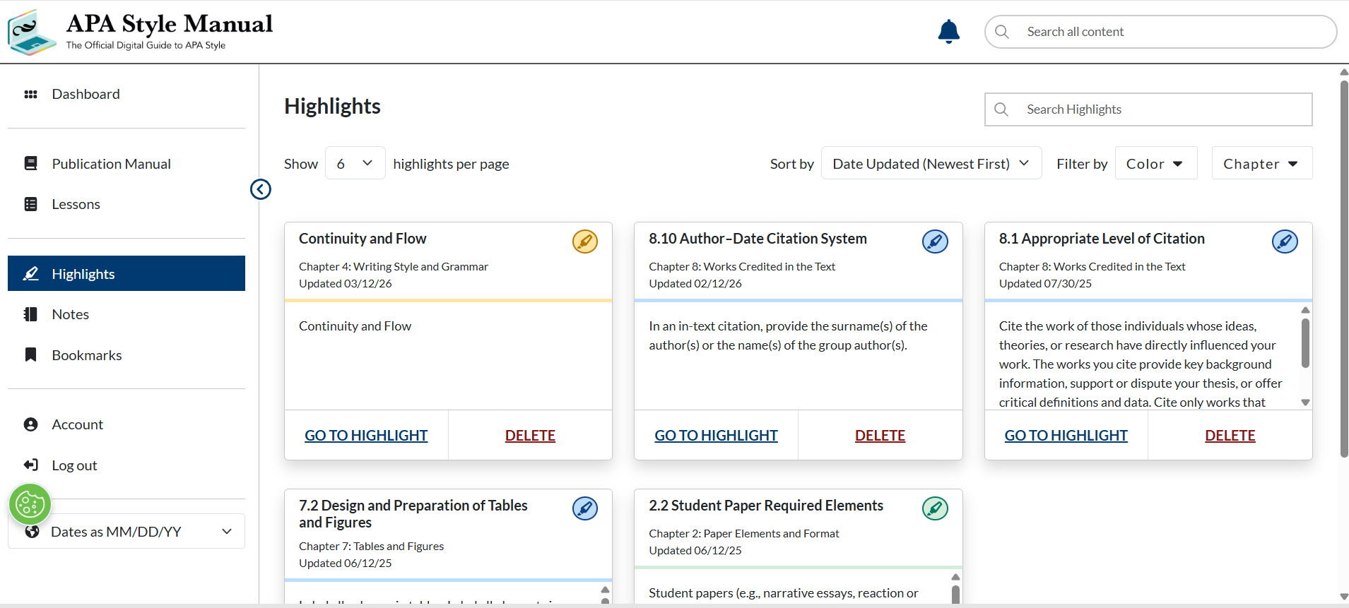
Task: Open the Dates as MM/DD/YY format dropdown
Action: coord(126,531)
